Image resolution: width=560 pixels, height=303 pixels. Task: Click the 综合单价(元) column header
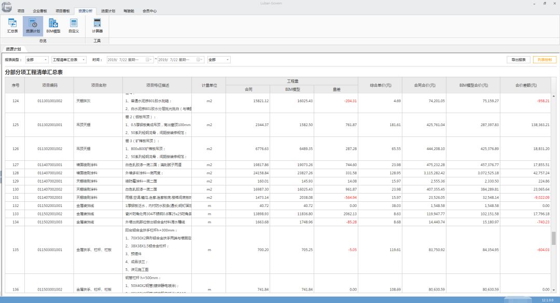point(381,85)
